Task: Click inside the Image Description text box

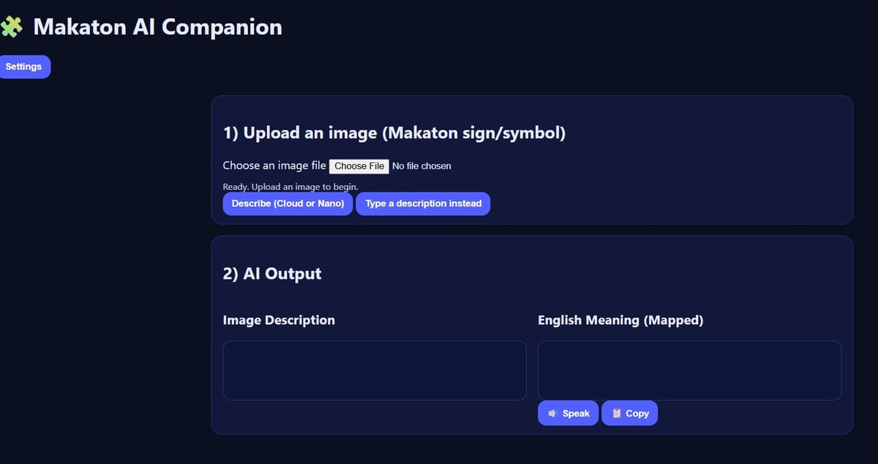Action: [x=374, y=370]
